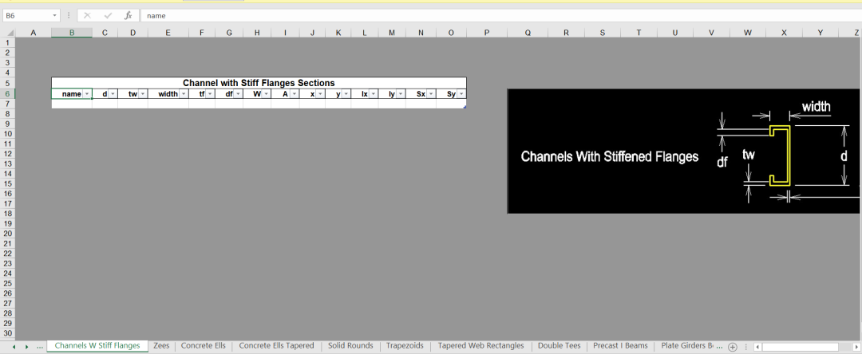Open the Concrete Ells Tapered sheet tab

point(276,346)
